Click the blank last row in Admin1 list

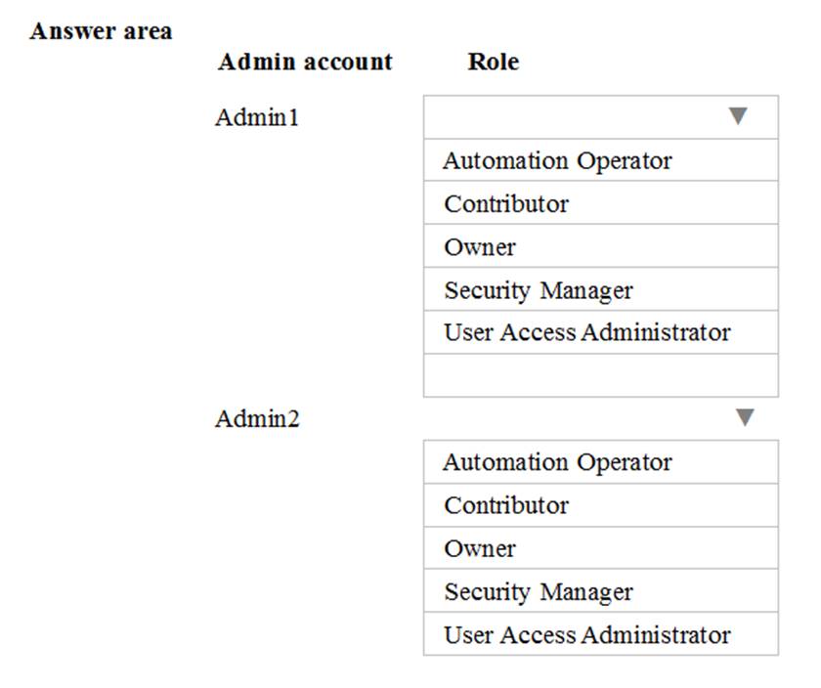600,375
